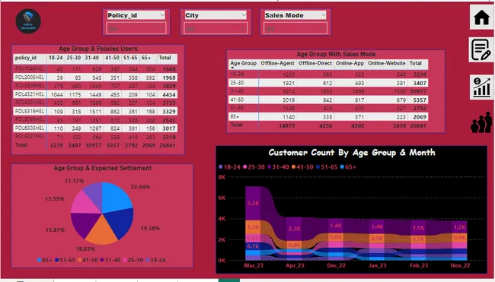This screenshot has height=282, width=495.
Task: Click value 3019 in Offline-Agent column
Action: 289,100
